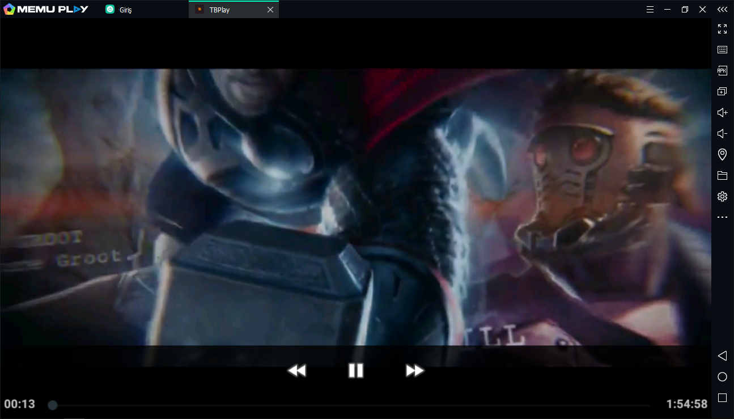Click the elapsed time 00:13
The image size is (734, 419).
pyautogui.click(x=20, y=404)
